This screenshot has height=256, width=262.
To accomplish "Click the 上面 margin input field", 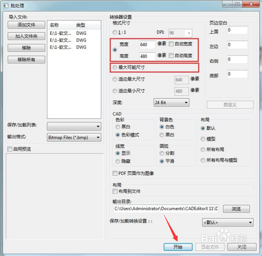I will tap(238, 30).
